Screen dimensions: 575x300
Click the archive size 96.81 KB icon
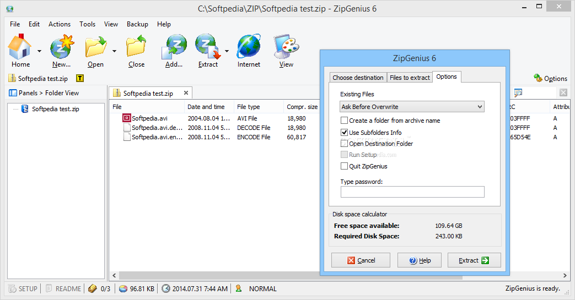(123, 288)
